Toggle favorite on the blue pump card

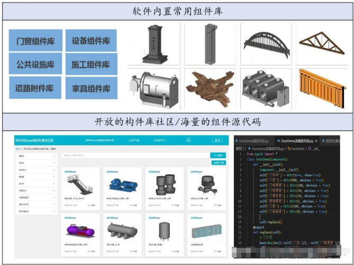point(132,205)
